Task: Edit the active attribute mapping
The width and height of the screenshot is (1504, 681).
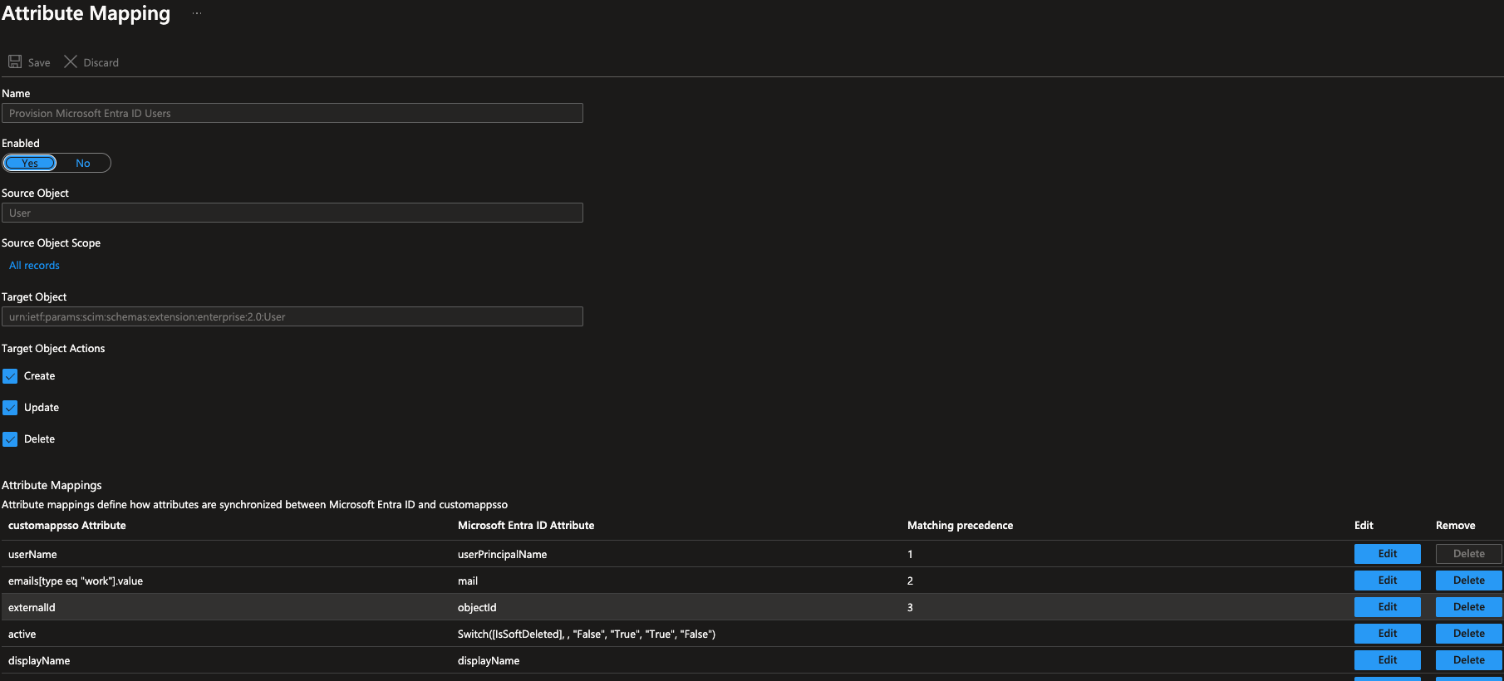Action: [x=1387, y=634]
